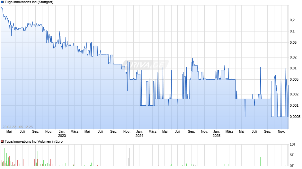Click the 'Jan. 2023' time axis label
This screenshot has width=302, height=169.
click(x=62, y=134)
